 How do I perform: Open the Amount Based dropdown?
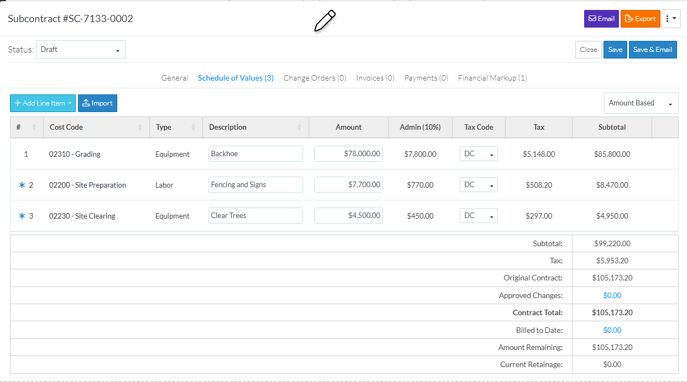coord(641,103)
